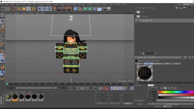The image size is (194, 109).
Task: Play the animation forward
Action: coord(82,88)
